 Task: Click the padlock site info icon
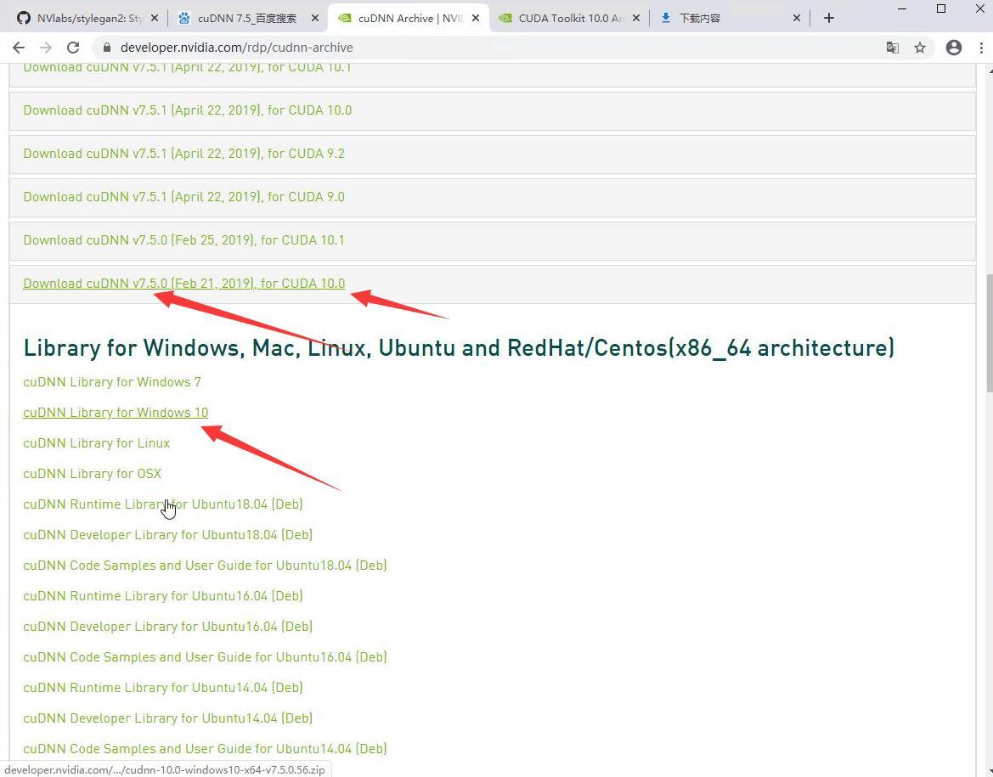[107, 48]
